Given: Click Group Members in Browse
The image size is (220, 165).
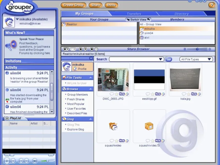Looking at the screenshot, I should pos(78,95).
